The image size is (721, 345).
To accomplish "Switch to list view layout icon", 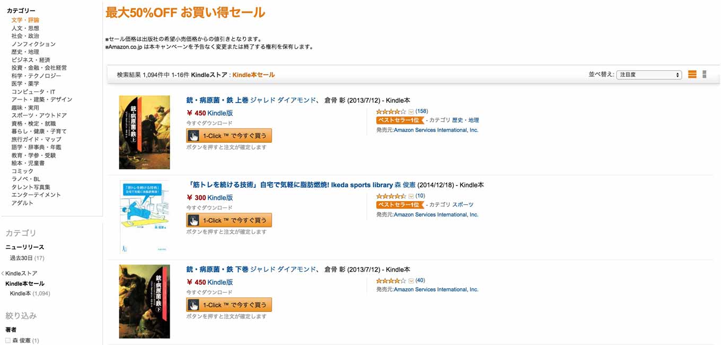I will 692,75.
